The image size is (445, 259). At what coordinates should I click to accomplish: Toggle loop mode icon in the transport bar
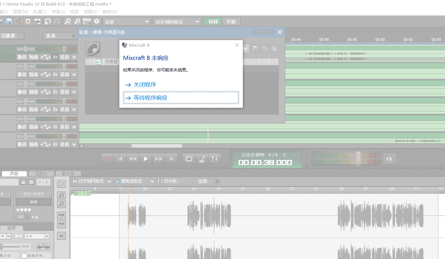click(x=189, y=159)
